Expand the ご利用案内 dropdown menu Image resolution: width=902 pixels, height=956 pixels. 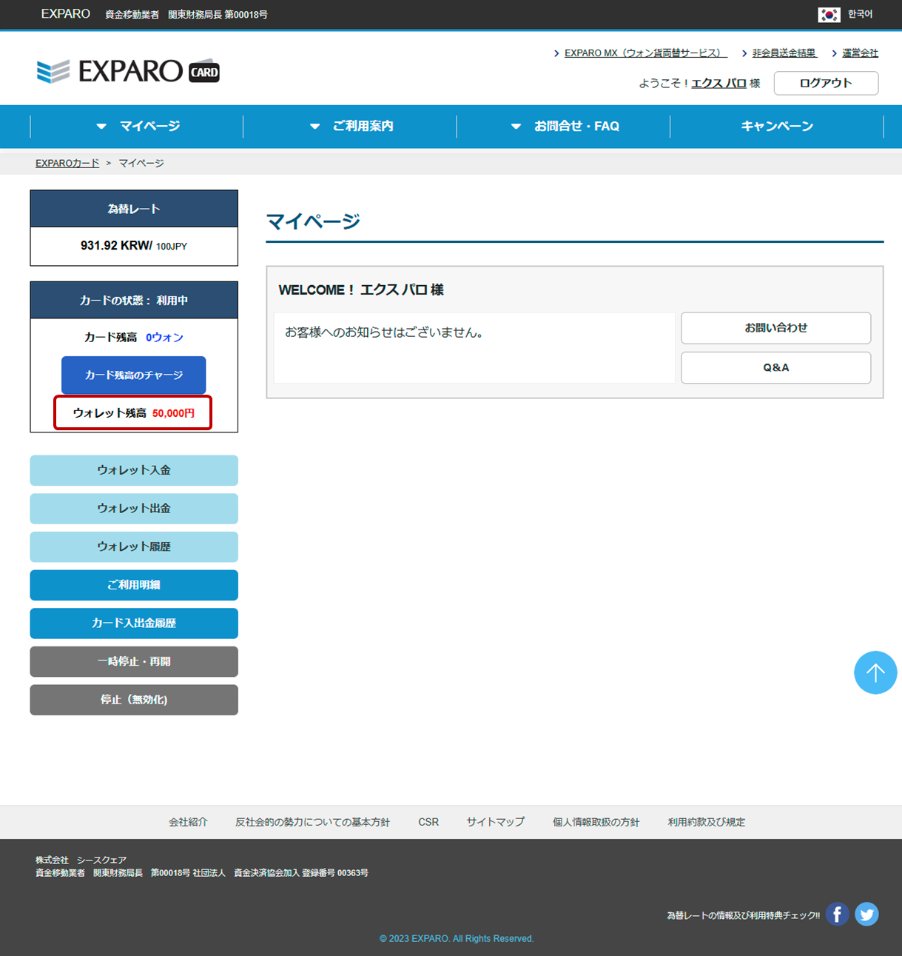point(350,127)
